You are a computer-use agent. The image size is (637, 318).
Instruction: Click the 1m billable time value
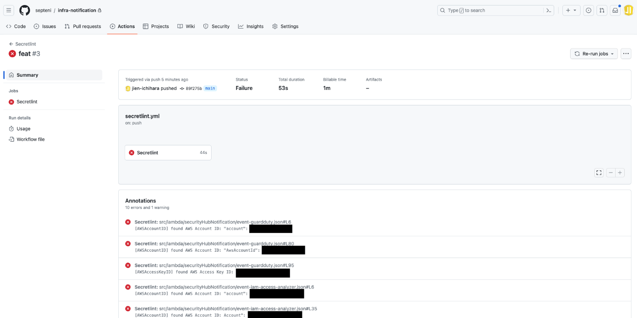click(x=327, y=88)
